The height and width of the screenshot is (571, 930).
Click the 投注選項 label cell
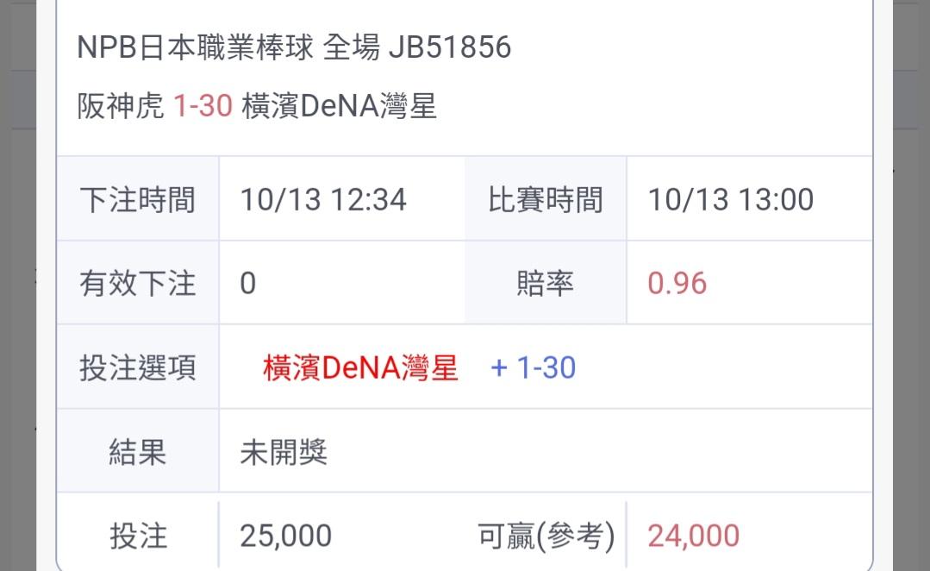[x=138, y=367]
